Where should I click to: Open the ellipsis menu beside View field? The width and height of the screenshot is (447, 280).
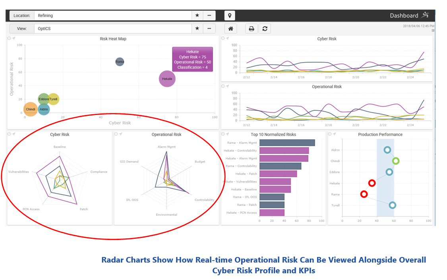pyautogui.click(x=209, y=29)
